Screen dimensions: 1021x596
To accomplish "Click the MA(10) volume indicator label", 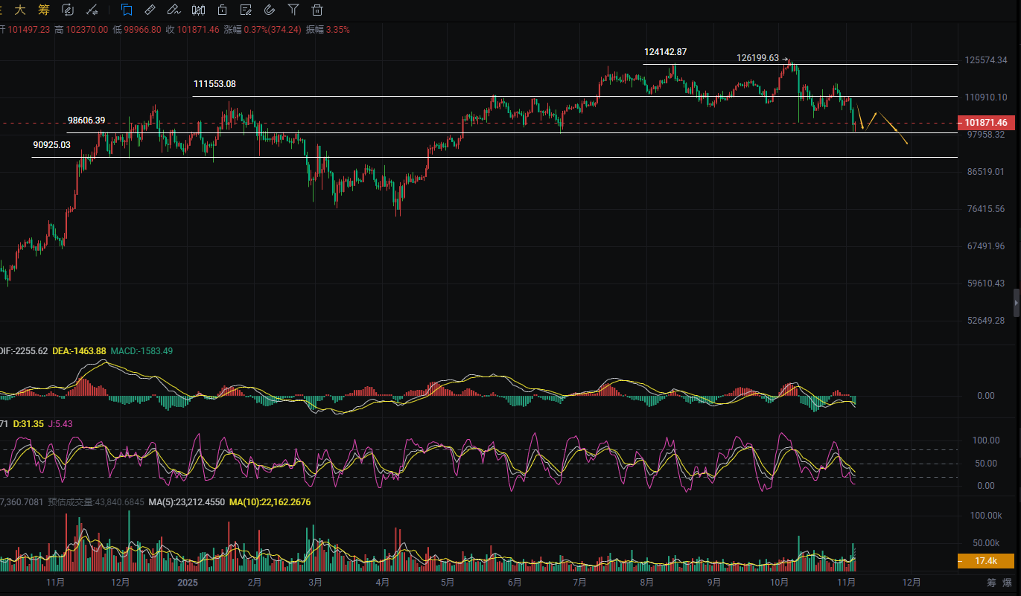I will (270, 502).
